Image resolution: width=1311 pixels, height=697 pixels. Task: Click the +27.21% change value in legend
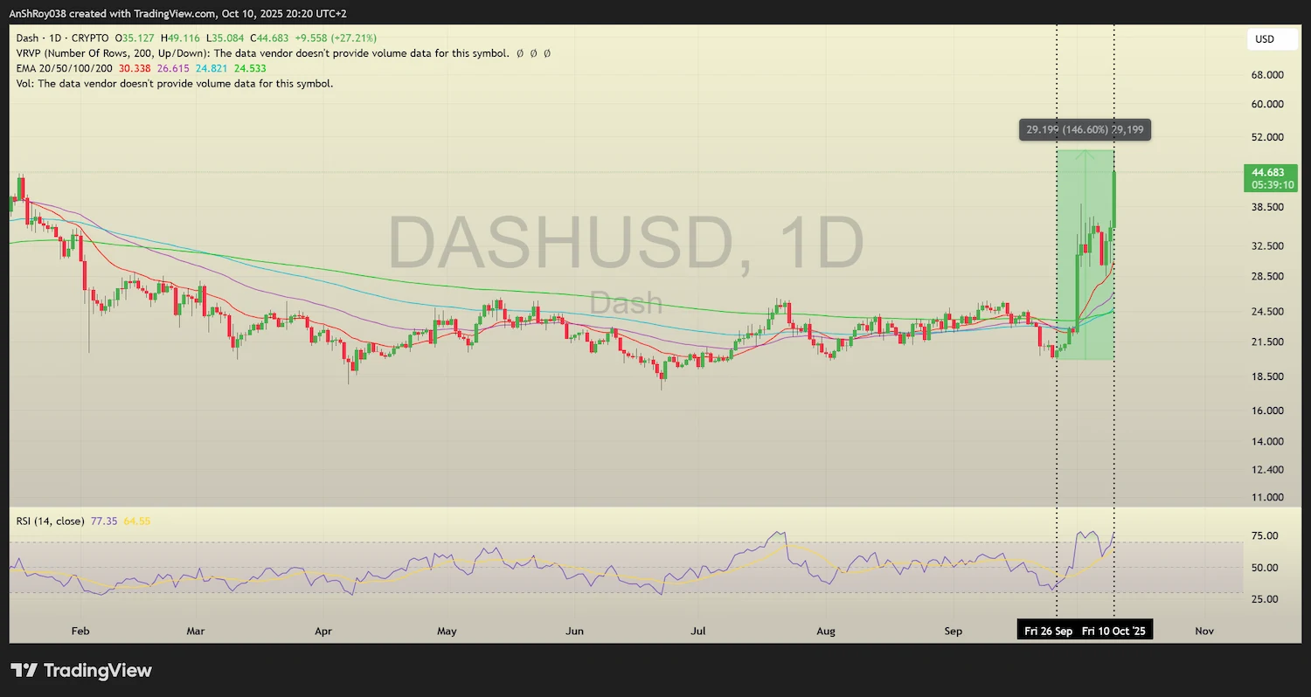(x=352, y=38)
